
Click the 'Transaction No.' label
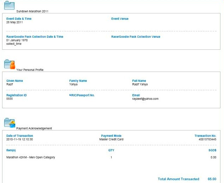(205, 136)
